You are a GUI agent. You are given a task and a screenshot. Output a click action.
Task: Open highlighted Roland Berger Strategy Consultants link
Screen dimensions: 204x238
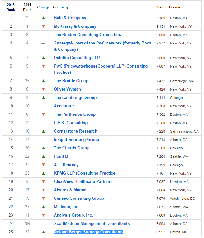[88, 232]
